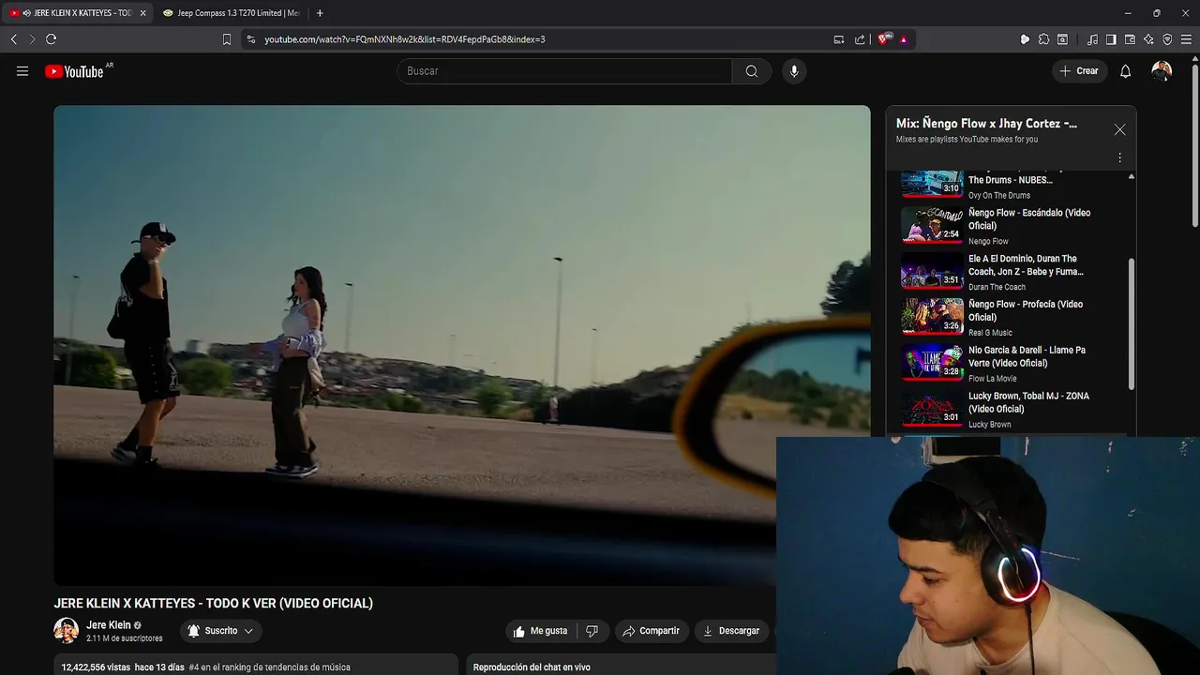Viewport: 1200px width, 675px height.
Task: Play Ovy On The Drums NUBES thumbnail
Action: click(933, 185)
